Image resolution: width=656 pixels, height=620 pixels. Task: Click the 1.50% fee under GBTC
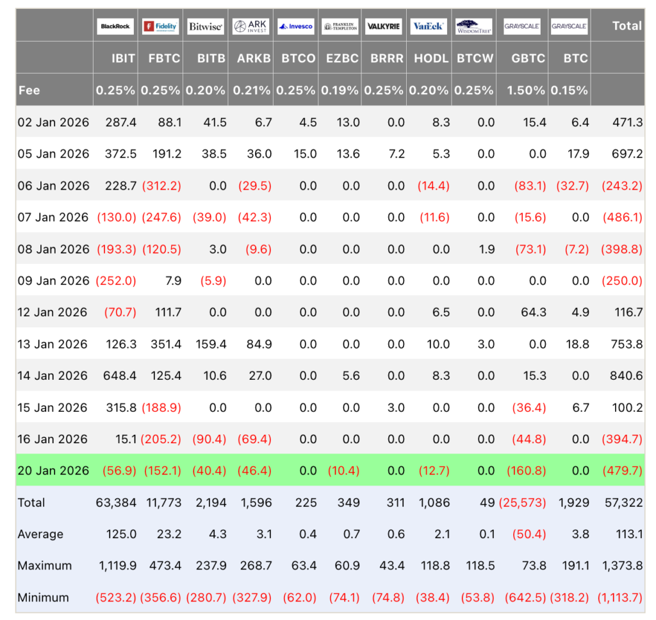point(526,90)
